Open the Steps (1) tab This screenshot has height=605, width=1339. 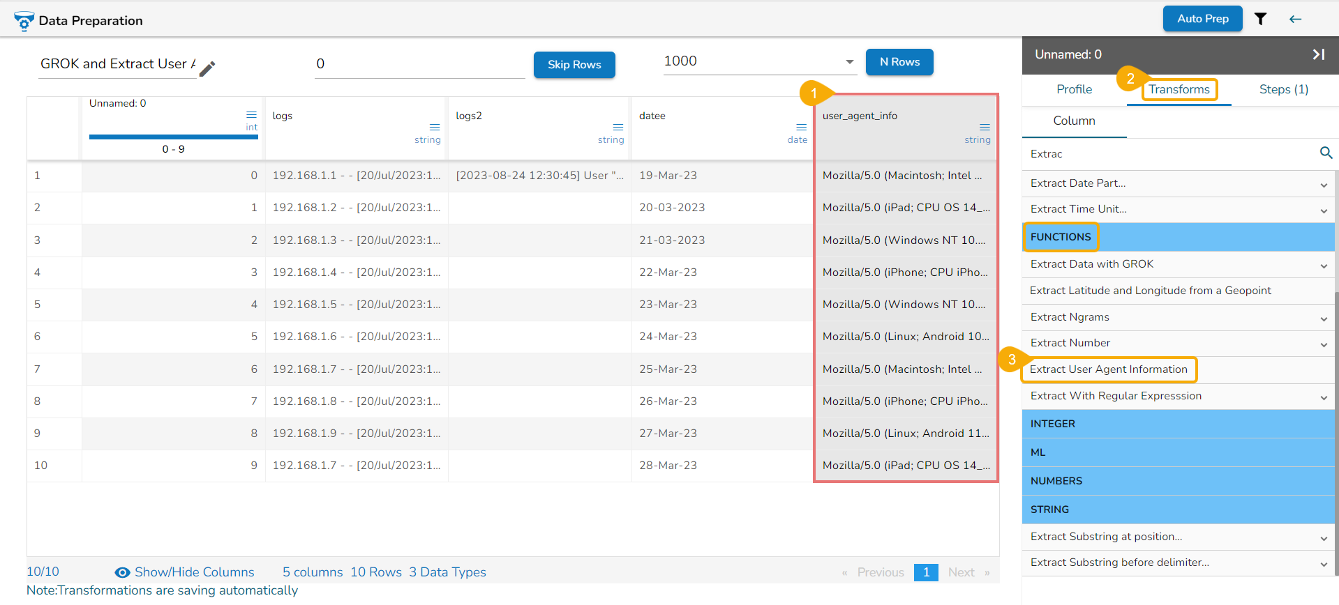(1283, 89)
